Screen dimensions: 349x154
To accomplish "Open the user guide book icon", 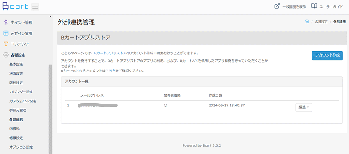I will 314,6.
